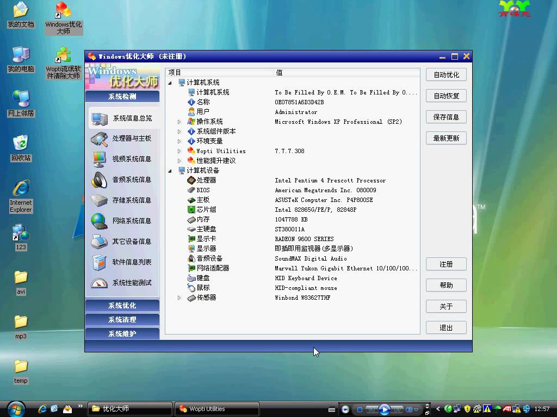Viewport: 557px width, 417px height.
Task: Select the 用户 row icon
Action: [x=191, y=112]
